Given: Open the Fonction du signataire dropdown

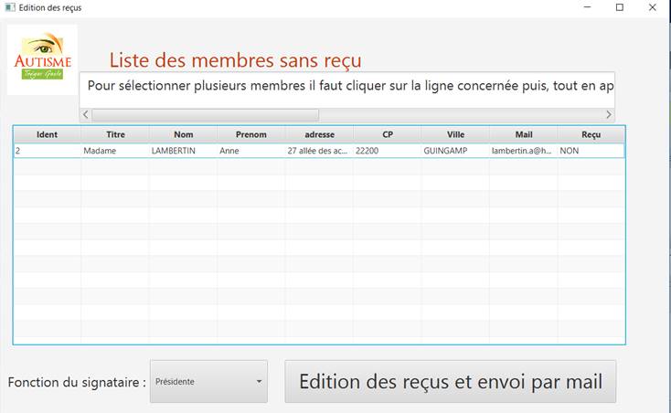Looking at the screenshot, I should pos(208,381).
